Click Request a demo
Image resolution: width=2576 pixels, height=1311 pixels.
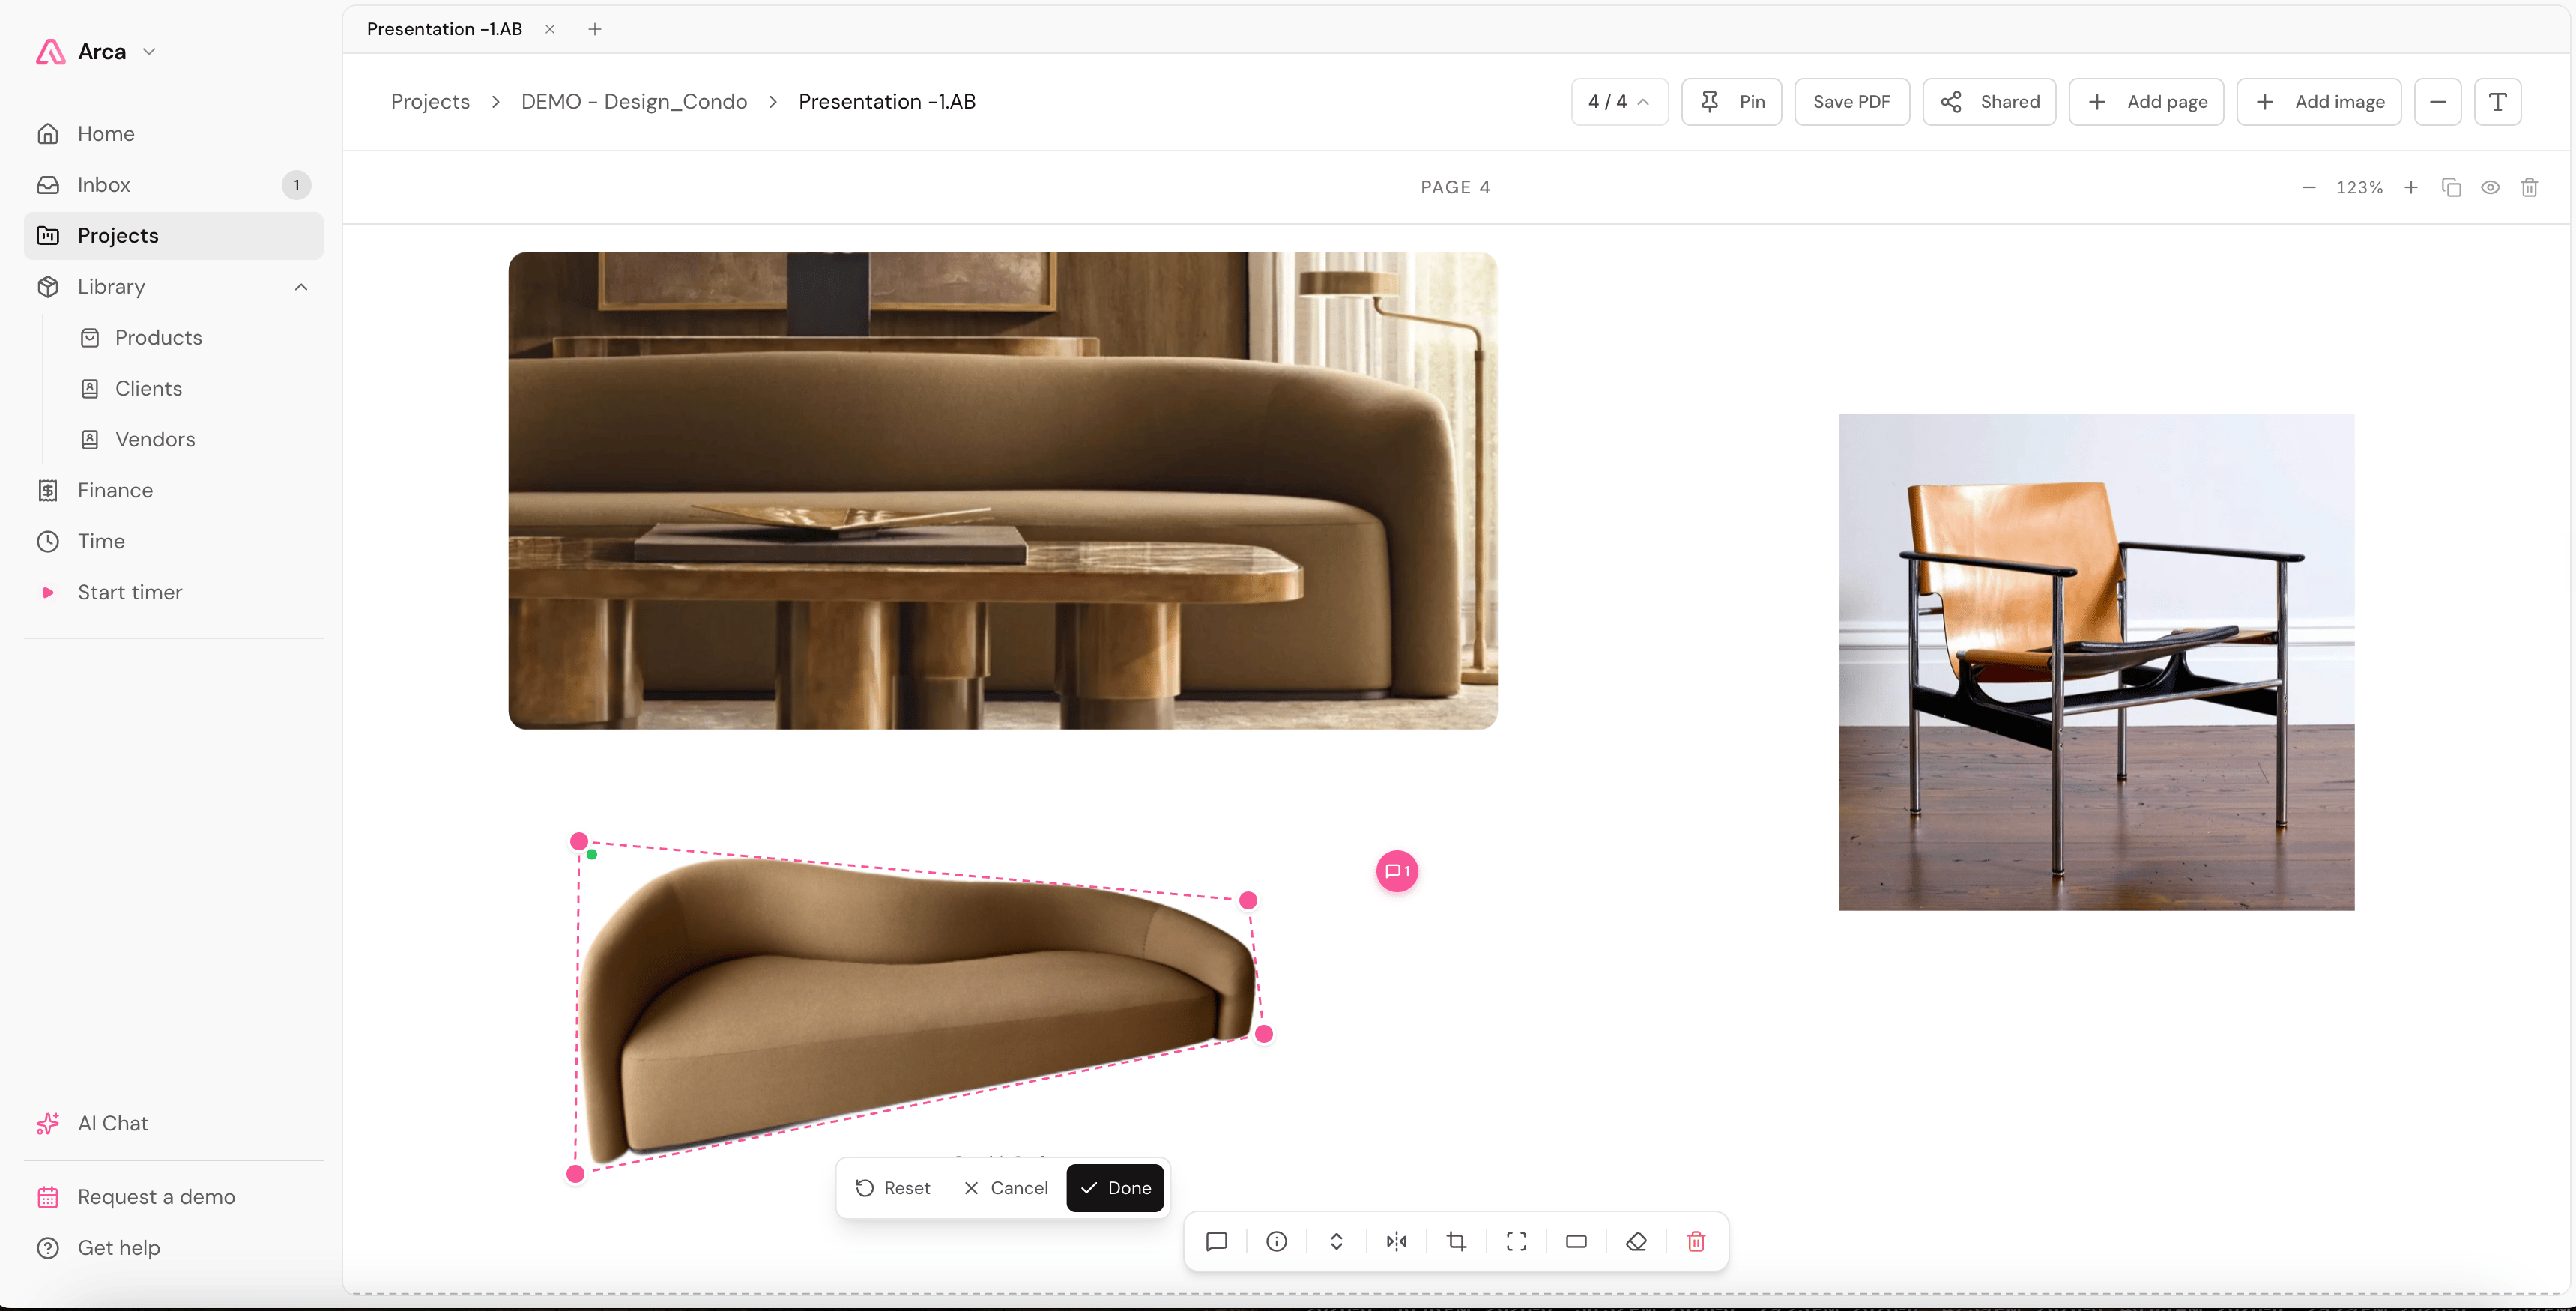tap(174, 1197)
